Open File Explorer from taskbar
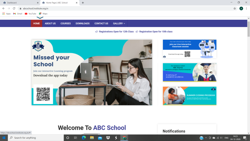 tap(92, 137)
